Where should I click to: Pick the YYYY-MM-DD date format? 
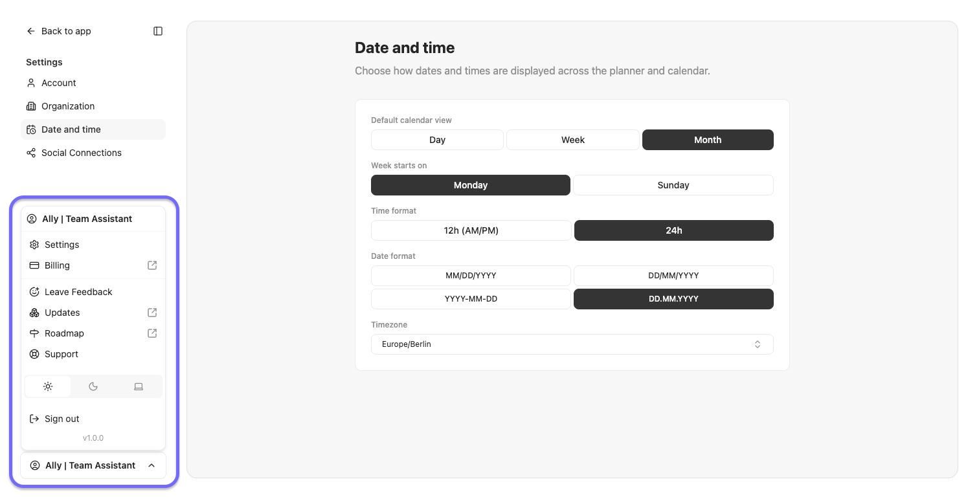pyautogui.click(x=471, y=299)
